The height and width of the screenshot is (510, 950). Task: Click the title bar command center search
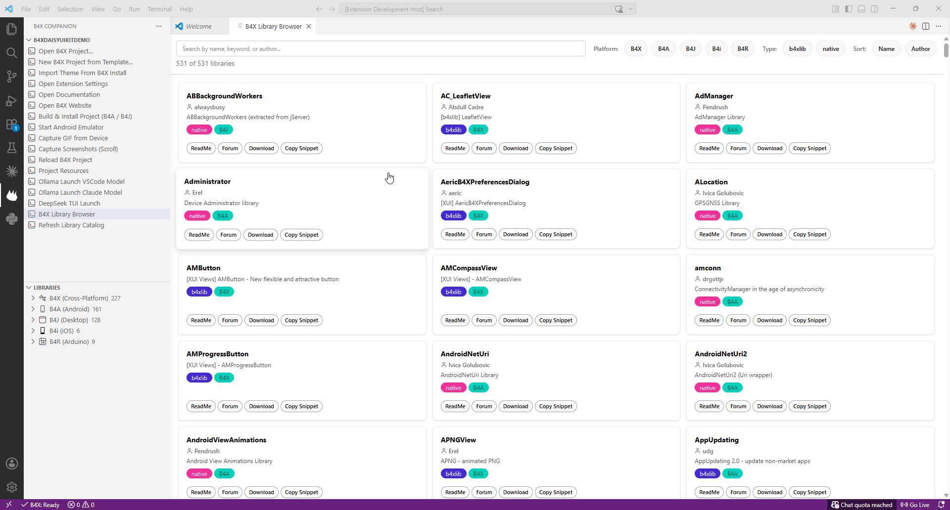tap(475, 9)
